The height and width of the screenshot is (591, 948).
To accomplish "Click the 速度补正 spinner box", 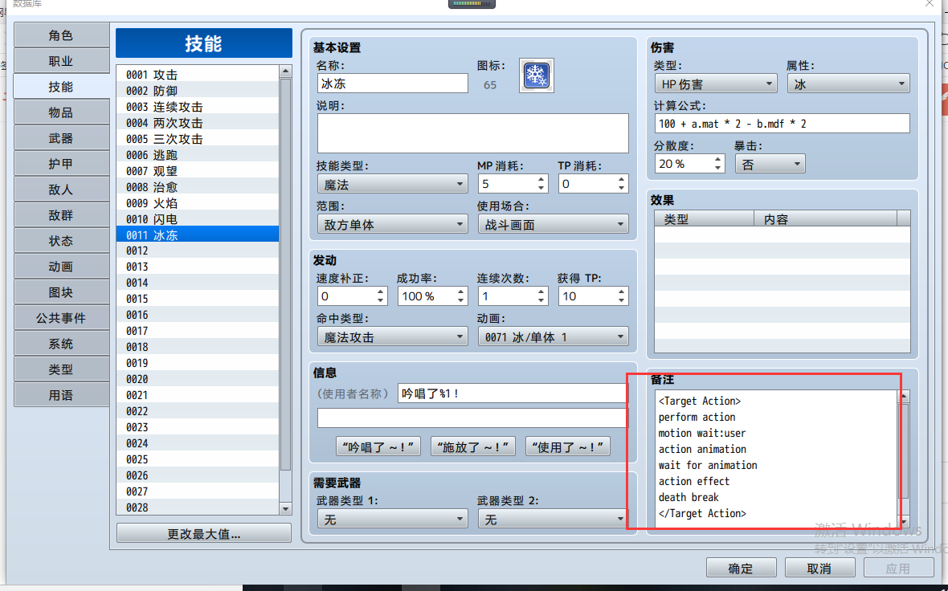I will point(352,296).
